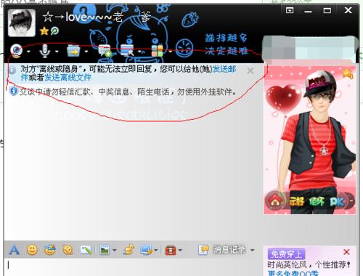This screenshot has width=363, height=276.
Task: Click the QQ show character image
Action: pos(310,139)
